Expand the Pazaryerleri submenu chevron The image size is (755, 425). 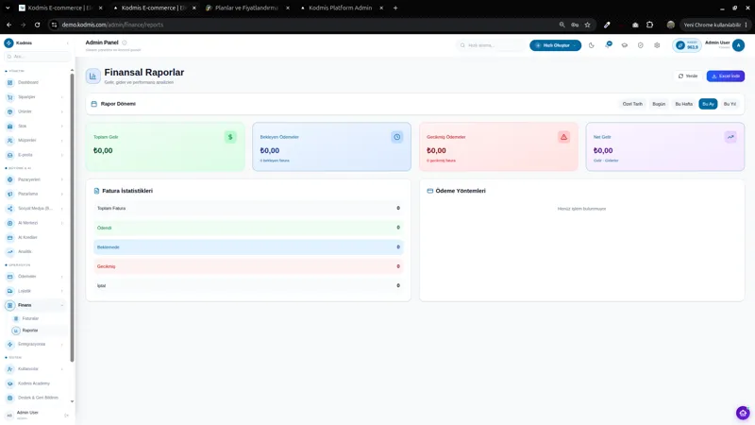tap(62, 179)
